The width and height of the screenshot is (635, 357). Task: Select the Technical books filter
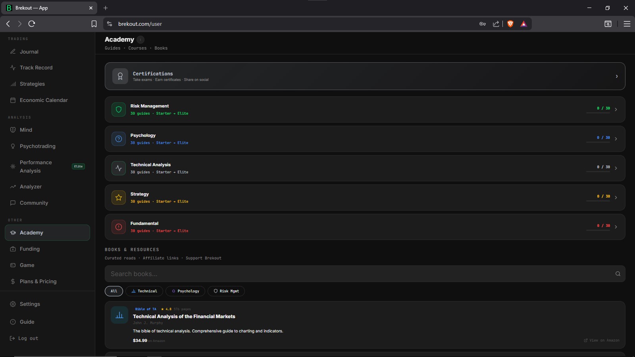point(144,291)
